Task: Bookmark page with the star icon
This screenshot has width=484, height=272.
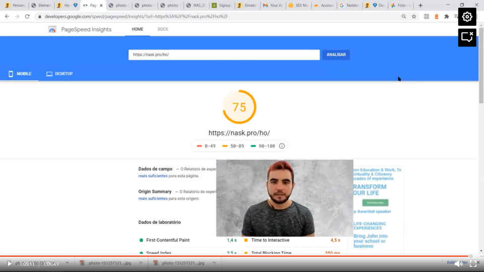Action: tap(414, 16)
